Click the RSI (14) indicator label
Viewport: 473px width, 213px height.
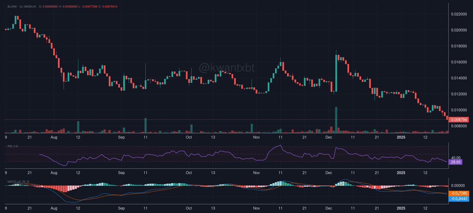[x=13, y=146]
